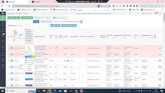
Task: Open the orders section in the sidebar
Action: [3, 18]
